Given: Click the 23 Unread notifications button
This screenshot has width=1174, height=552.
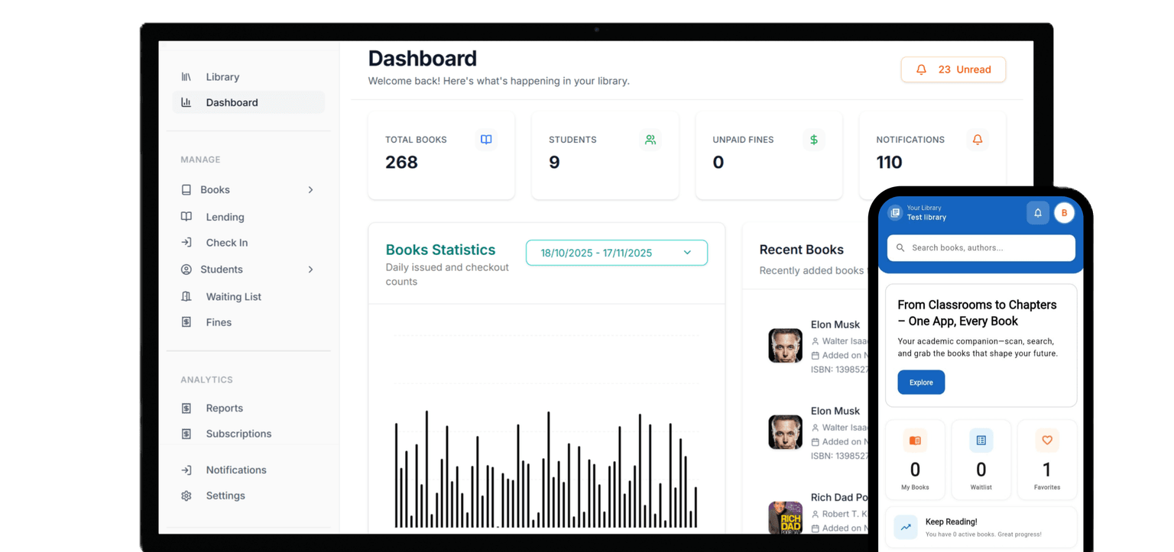Looking at the screenshot, I should (x=953, y=69).
